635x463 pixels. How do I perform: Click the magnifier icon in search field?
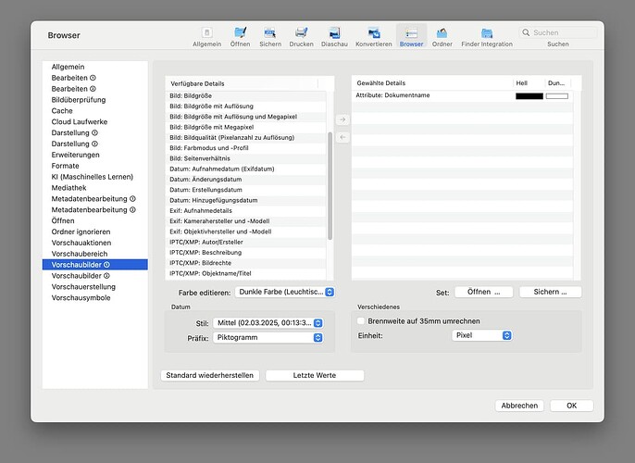pyautogui.click(x=526, y=32)
